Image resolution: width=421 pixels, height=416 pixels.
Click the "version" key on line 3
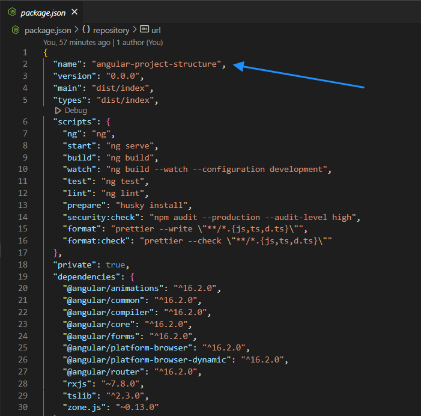pyautogui.click(x=74, y=76)
